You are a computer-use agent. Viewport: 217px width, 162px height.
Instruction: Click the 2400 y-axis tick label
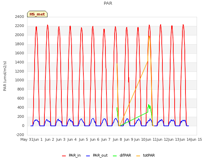(20, 17)
